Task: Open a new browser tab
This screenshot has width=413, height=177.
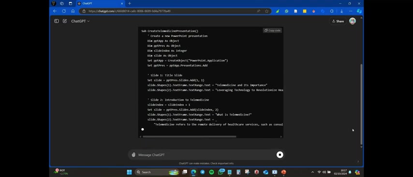Action: tap(129, 3)
